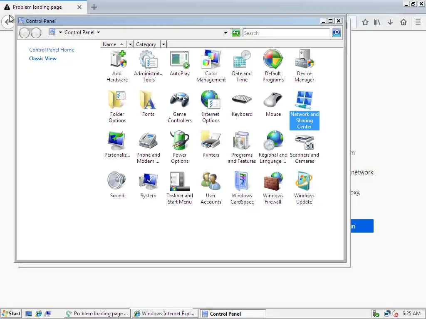This screenshot has width=426, height=319.
Task: Open Administrative Tools icon
Action: pos(149,66)
